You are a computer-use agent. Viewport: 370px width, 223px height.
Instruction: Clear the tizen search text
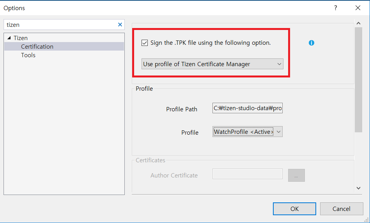click(x=120, y=25)
